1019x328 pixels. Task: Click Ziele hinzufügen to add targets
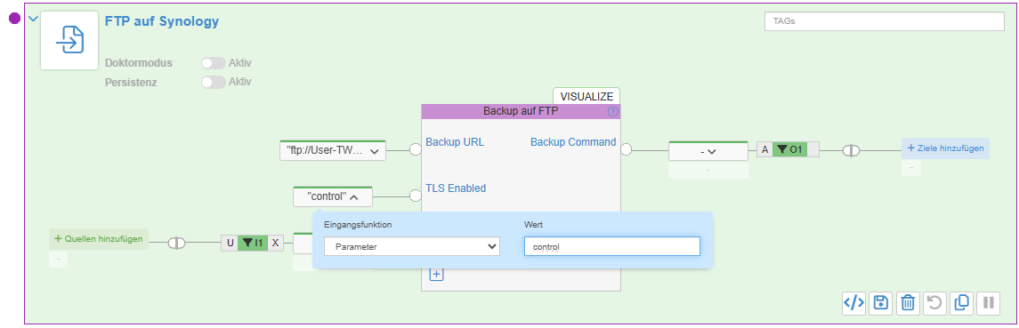point(945,148)
